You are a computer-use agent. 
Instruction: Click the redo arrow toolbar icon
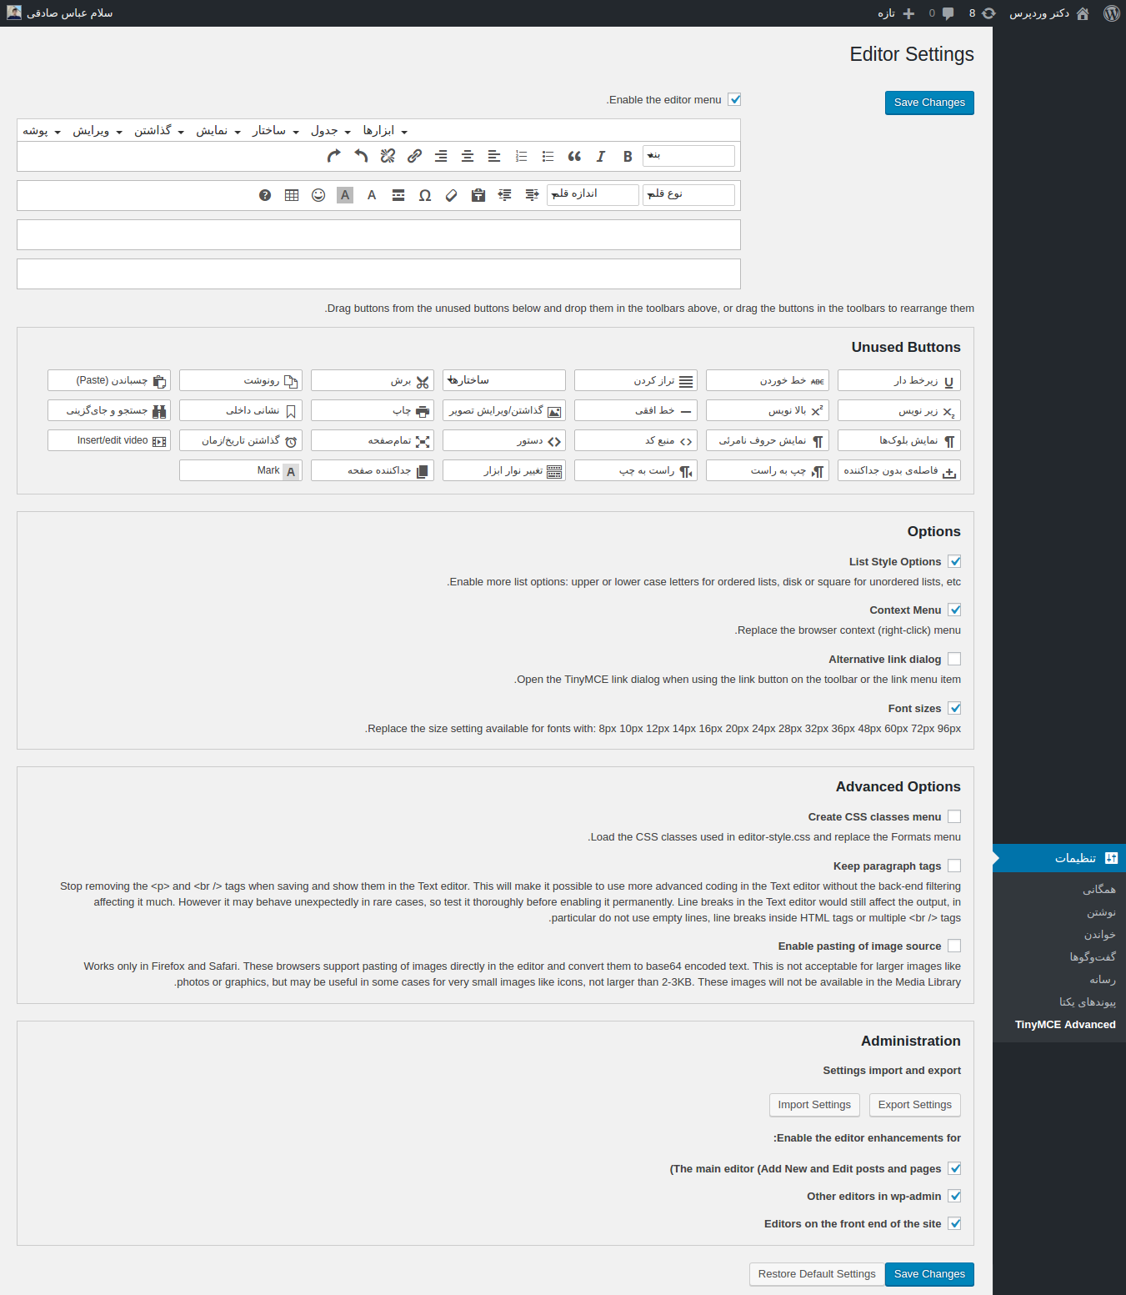point(334,156)
